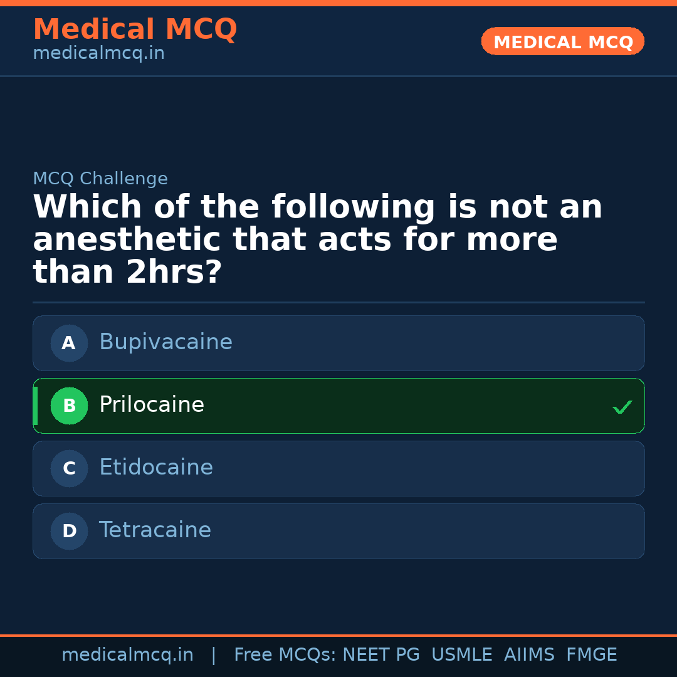Image resolution: width=677 pixels, height=677 pixels.
Task: Click the Medical MCQ logo heading
Action: pyautogui.click(x=135, y=29)
